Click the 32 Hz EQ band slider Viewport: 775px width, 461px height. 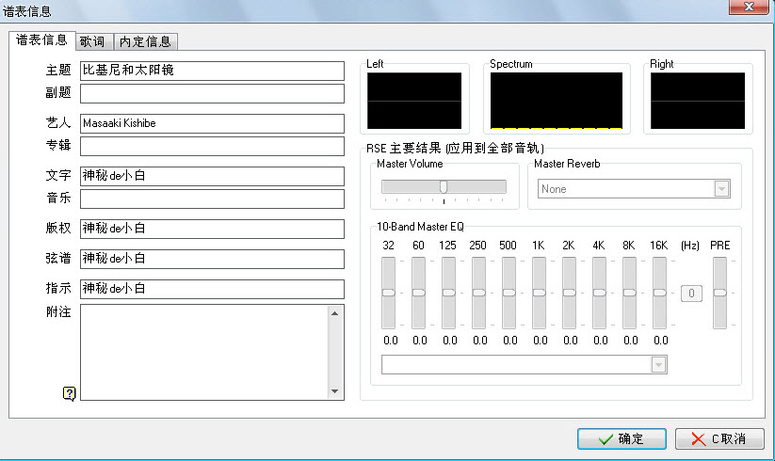pyautogui.click(x=389, y=293)
